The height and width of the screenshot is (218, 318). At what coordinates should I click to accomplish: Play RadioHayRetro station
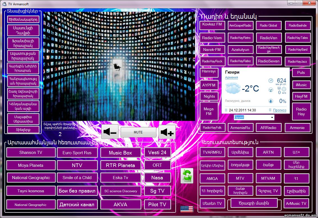(x=240, y=38)
